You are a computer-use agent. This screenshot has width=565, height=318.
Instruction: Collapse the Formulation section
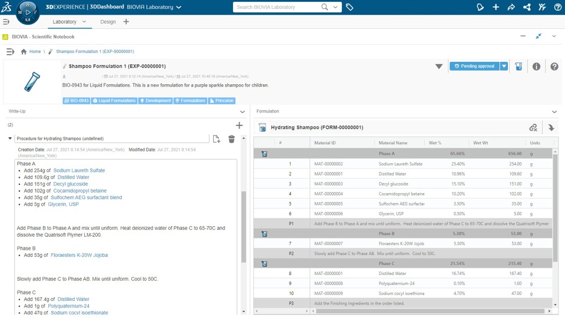[x=554, y=112]
